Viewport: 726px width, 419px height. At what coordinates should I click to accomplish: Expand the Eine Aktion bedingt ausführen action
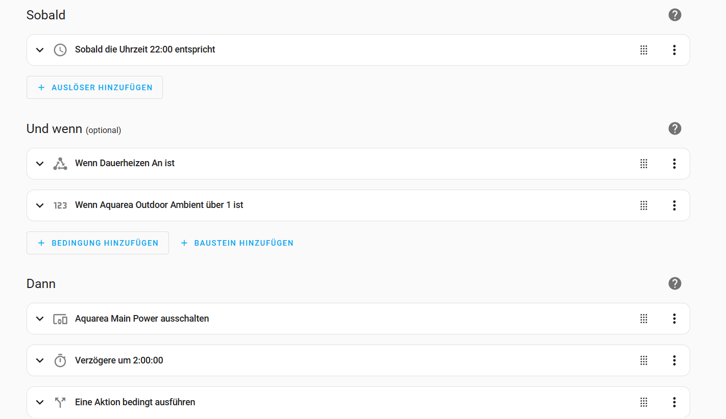(x=40, y=402)
